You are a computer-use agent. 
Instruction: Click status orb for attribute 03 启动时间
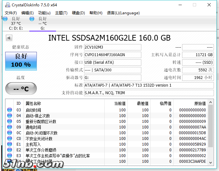click(x=10, y=110)
